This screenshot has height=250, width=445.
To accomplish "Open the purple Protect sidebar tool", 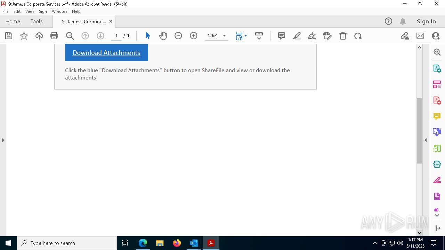I will click(437, 196).
